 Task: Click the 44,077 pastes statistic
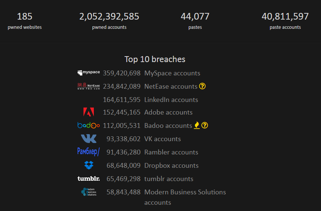195,17
